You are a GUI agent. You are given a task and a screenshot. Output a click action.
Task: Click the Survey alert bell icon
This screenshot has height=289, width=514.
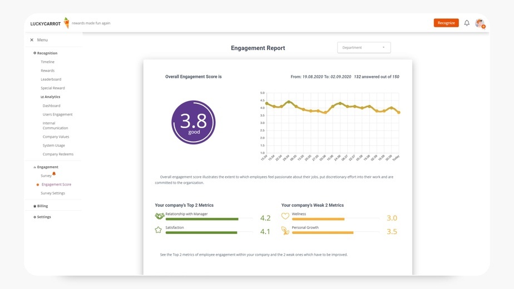pos(54,173)
